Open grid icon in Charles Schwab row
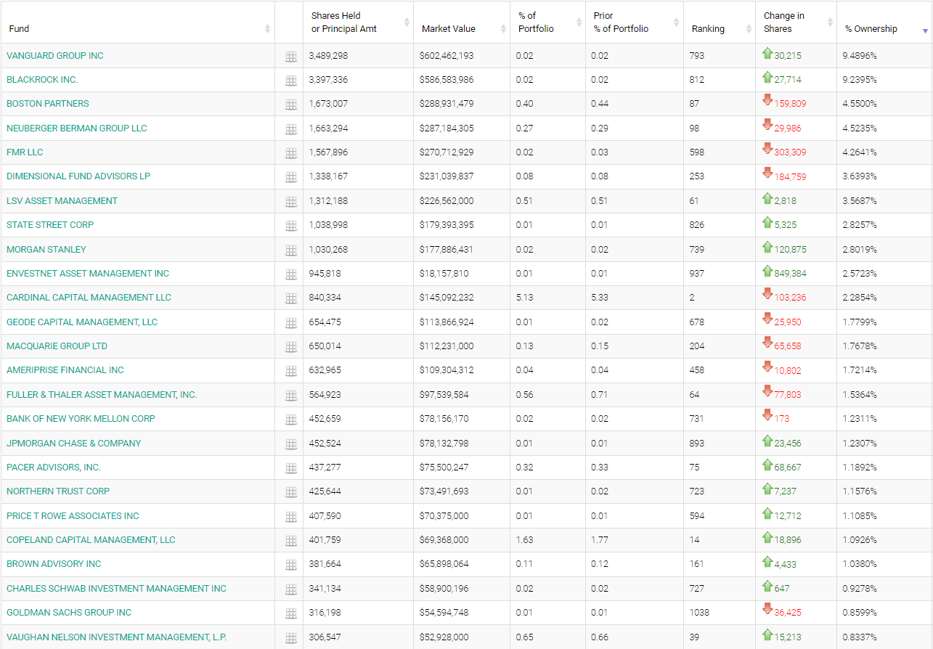Image resolution: width=933 pixels, height=649 pixels. click(291, 589)
